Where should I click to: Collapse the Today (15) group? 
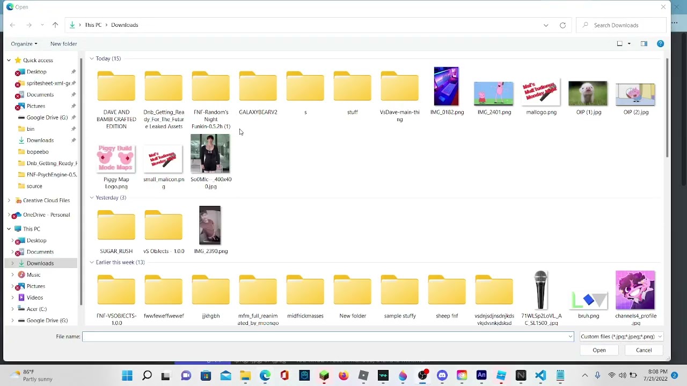[91, 58]
